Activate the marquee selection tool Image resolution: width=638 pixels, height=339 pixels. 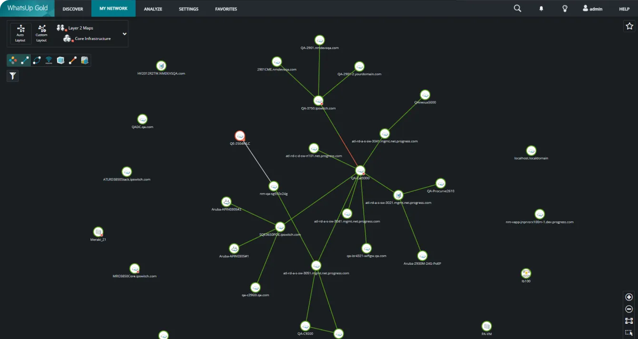(629, 333)
